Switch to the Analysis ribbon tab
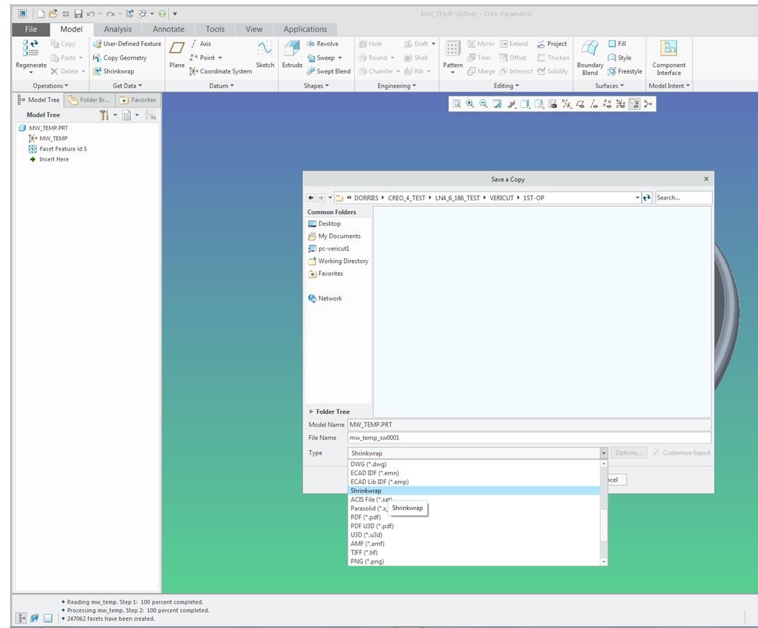 click(117, 29)
